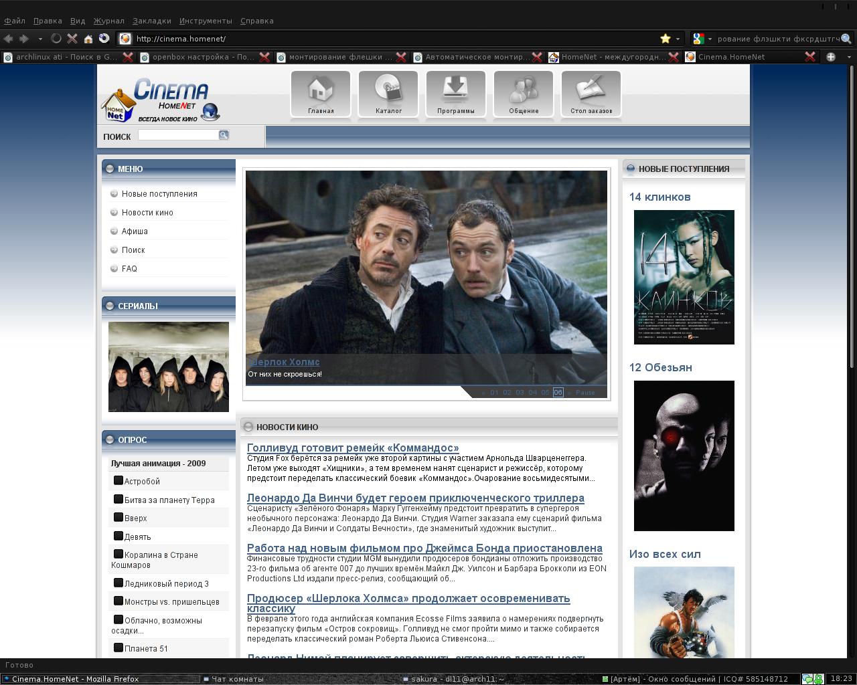857x685 pixels.
Task: Vote for Планета 51 in the poll
Action: point(119,648)
